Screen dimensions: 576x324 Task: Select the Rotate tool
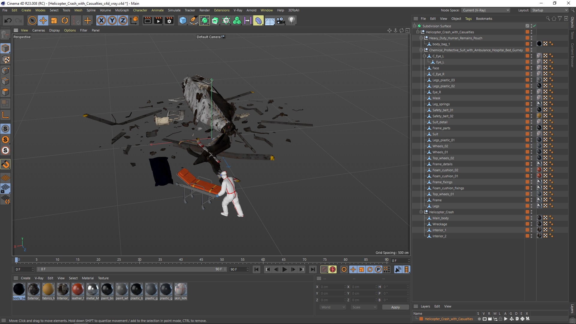(x=65, y=20)
